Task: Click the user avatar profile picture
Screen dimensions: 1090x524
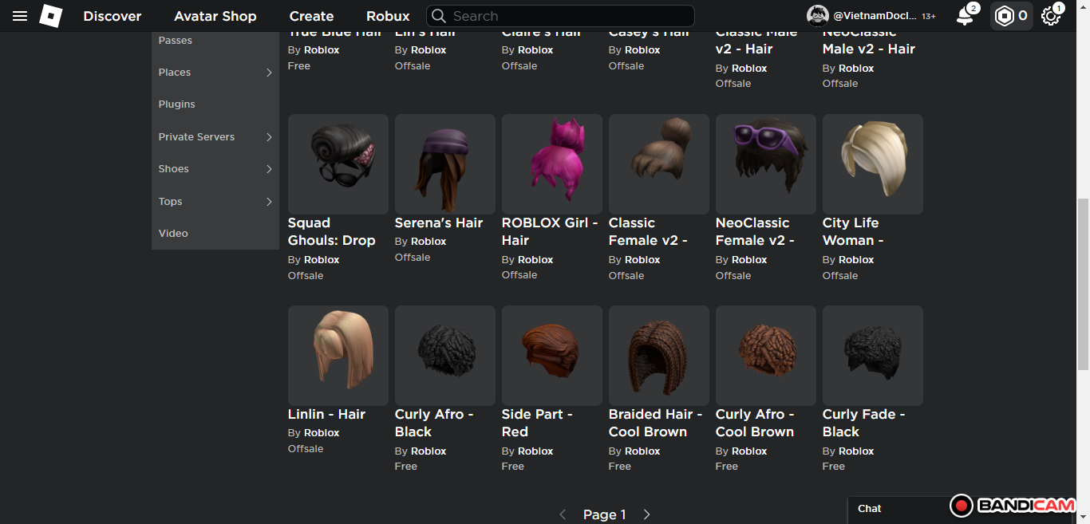Action: (x=817, y=16)
